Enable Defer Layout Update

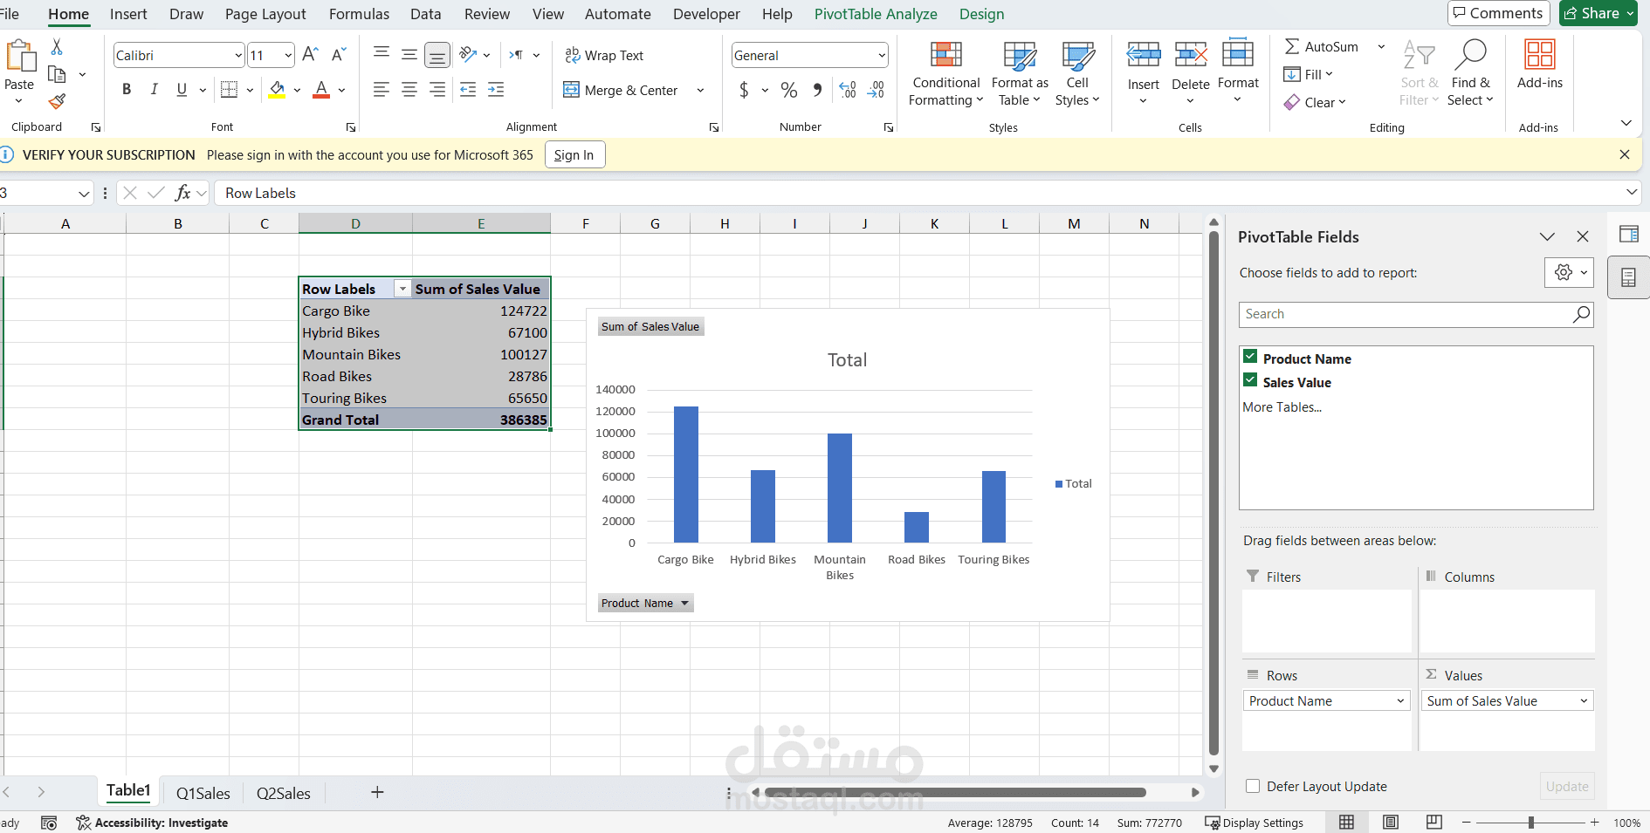click(x=1253, y=786)
